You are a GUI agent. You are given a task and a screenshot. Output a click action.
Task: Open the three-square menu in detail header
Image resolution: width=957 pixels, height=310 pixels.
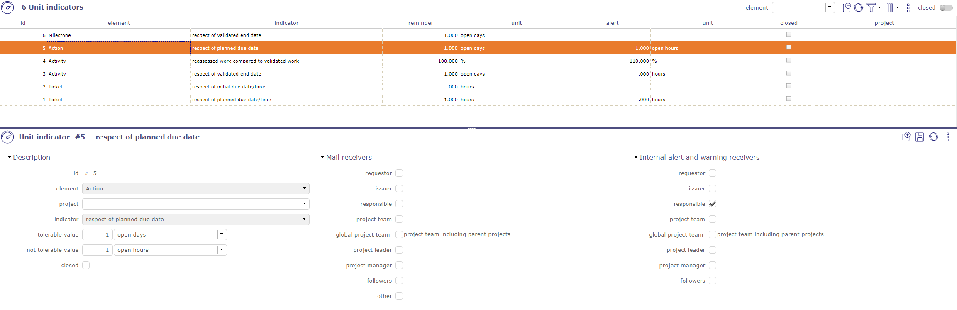click(x=947, y=137)
